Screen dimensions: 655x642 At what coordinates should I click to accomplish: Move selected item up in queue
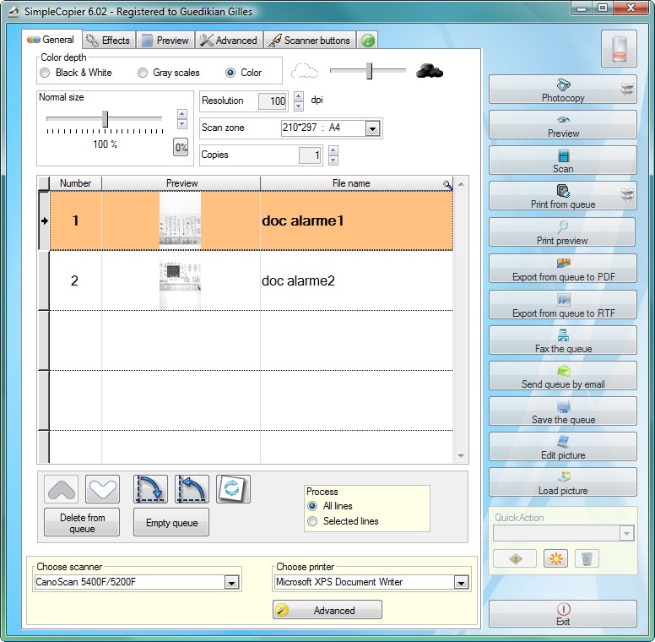coord(62,489)
